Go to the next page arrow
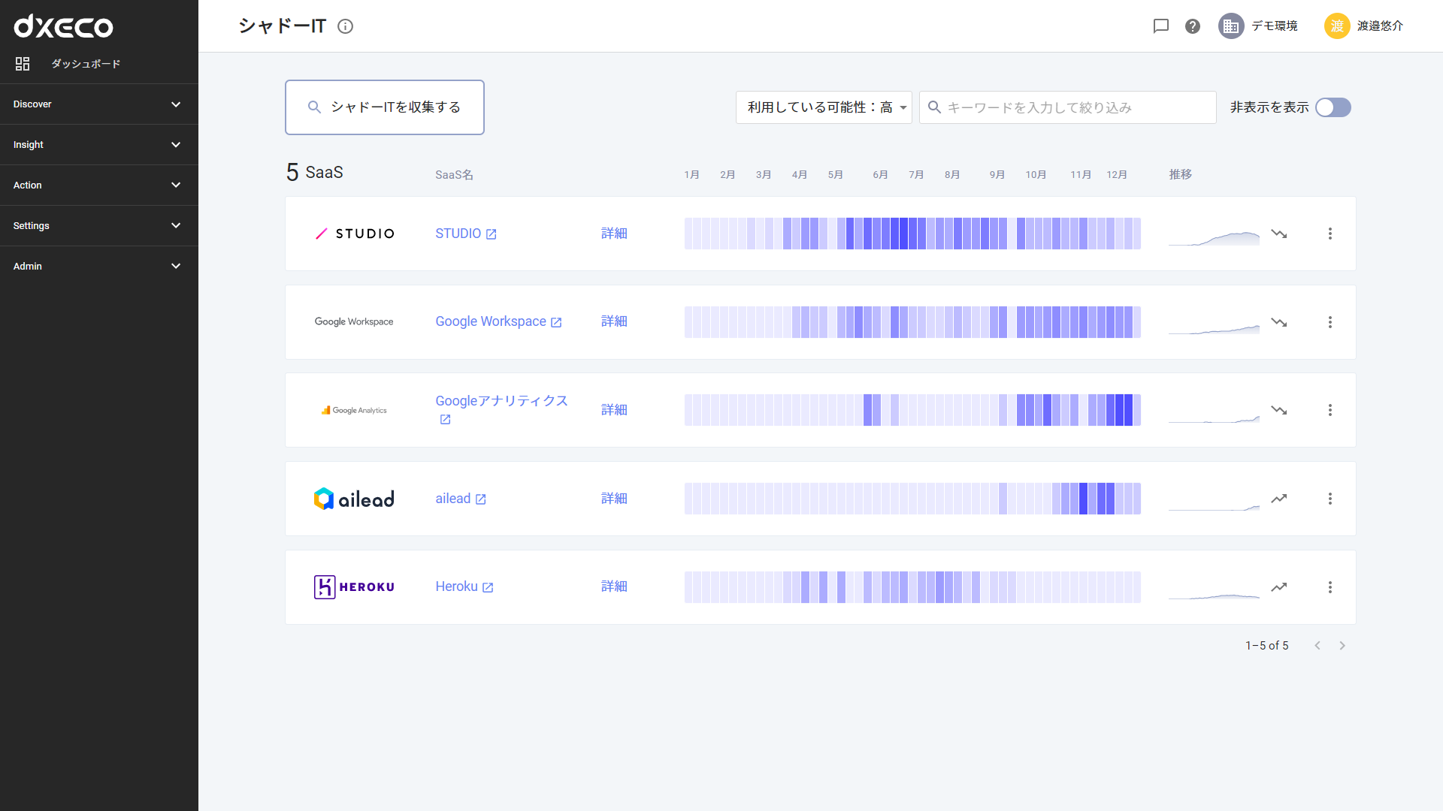1443x811 pixels. (x=1342, y=646)
